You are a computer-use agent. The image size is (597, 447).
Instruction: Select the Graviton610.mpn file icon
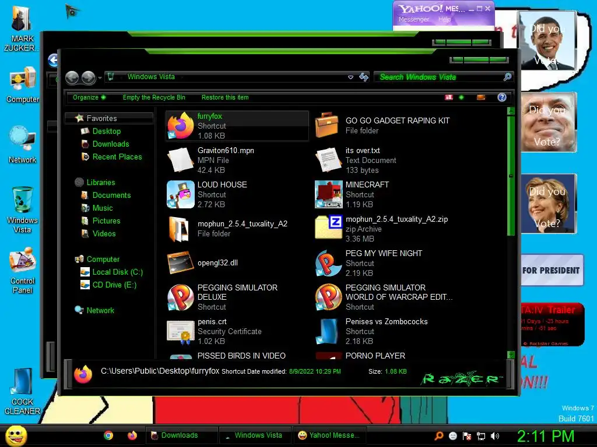pyautogui.click(x=181, y=160)
